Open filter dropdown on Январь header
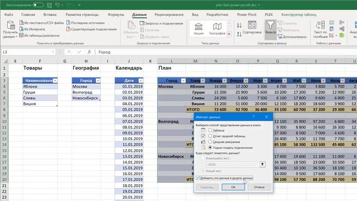The height and width of the screenshot is (201, 357). (224, 80)
